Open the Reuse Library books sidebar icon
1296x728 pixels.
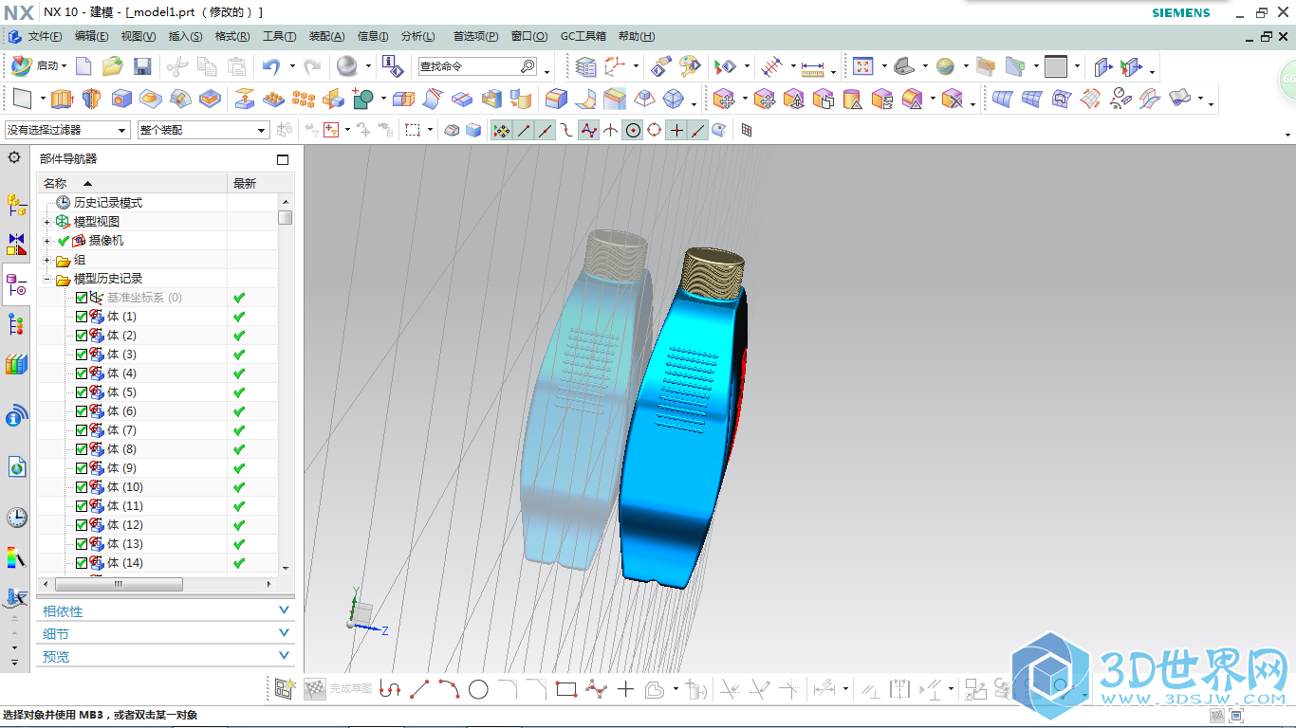[x=16, y=364]
